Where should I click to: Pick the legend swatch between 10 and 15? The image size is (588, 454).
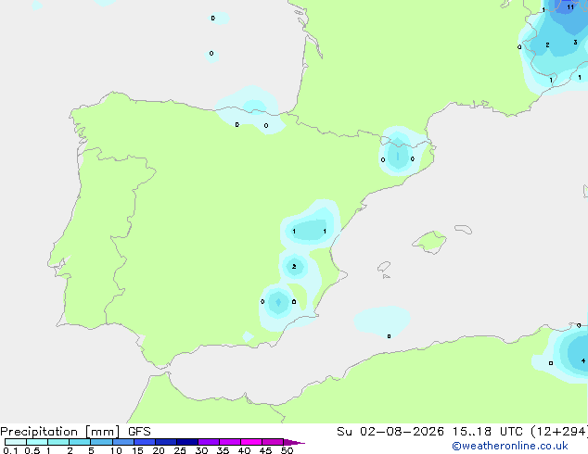[123, 442]
